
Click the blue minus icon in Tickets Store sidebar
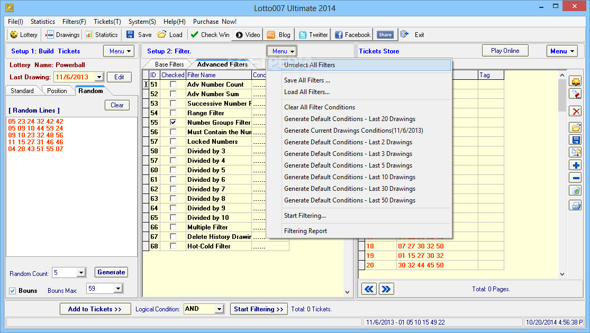pyautogui.click(x=575, y=178)
